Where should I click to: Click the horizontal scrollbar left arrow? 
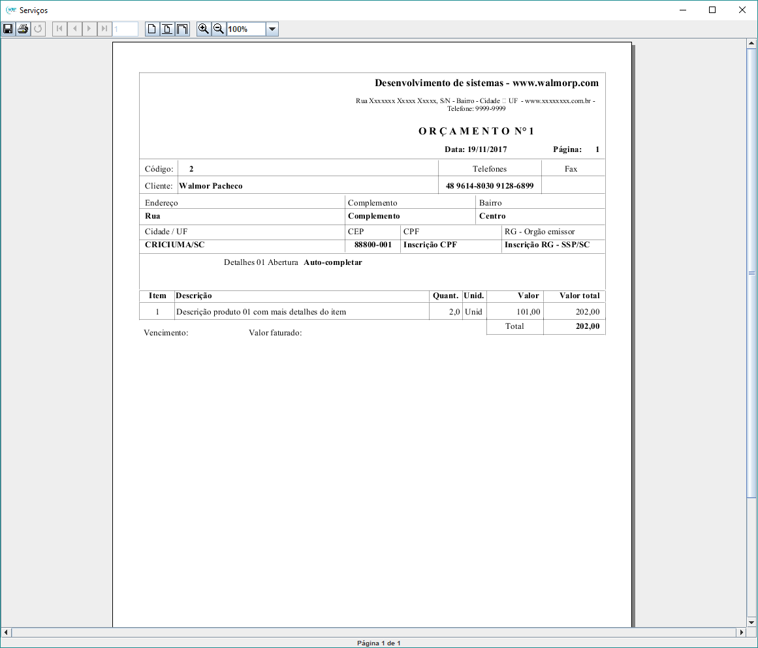click(7, 632)
